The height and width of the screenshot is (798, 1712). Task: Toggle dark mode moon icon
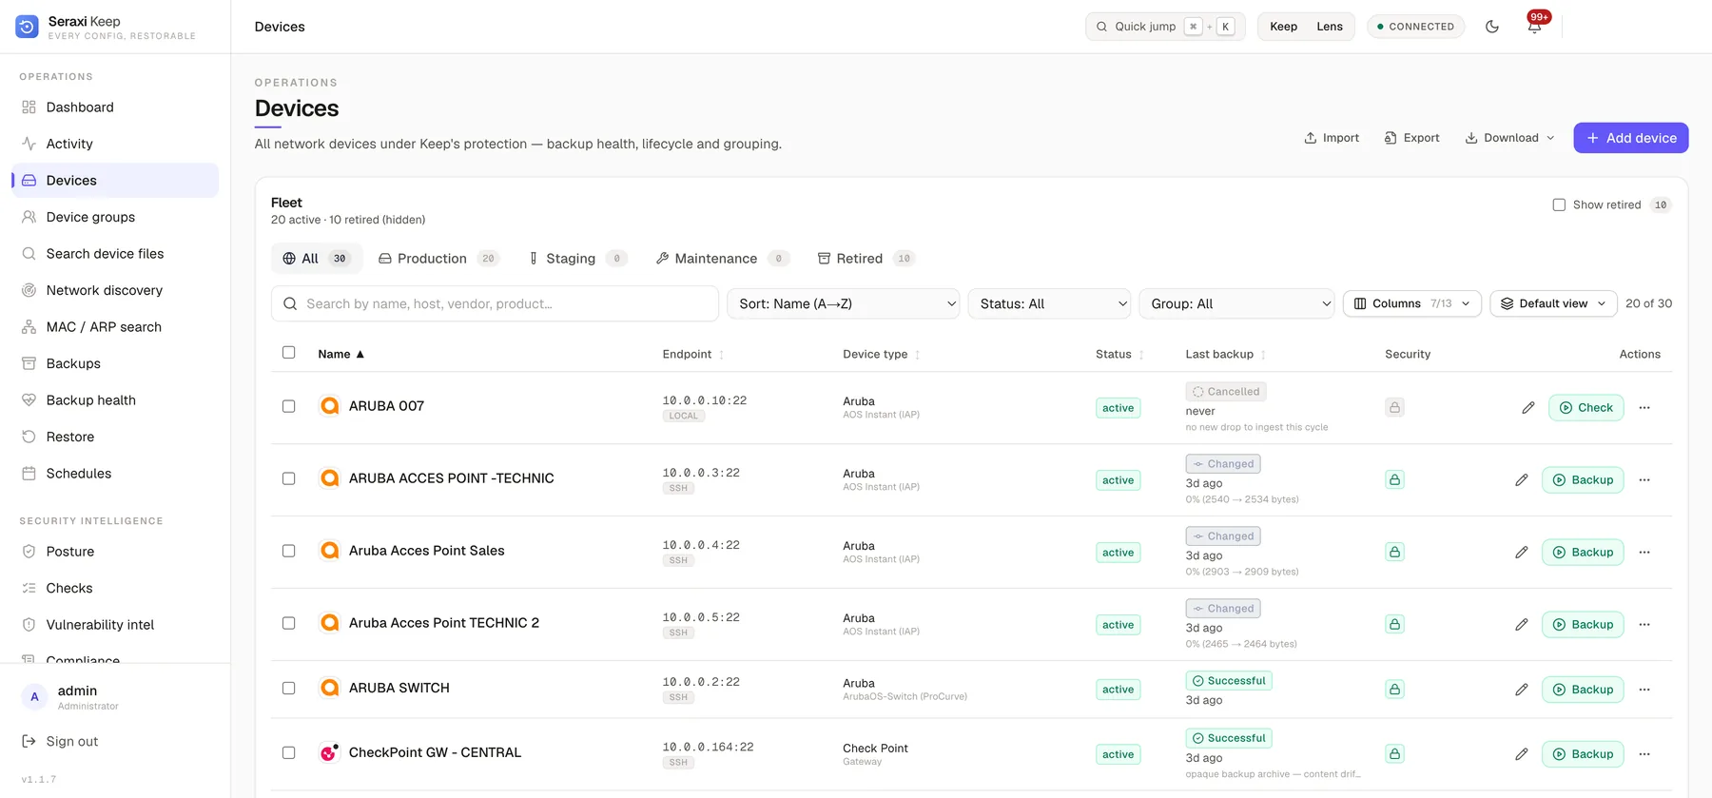(x=1492, y=27)
